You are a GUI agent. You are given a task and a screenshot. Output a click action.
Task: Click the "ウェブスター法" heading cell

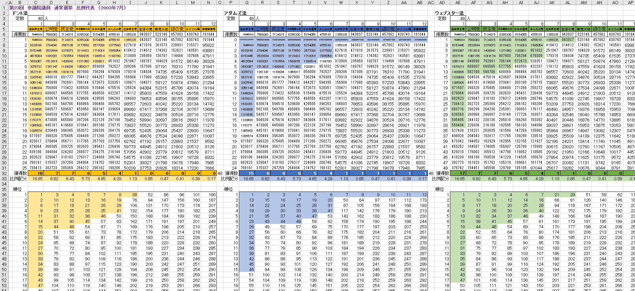point(449,13)
